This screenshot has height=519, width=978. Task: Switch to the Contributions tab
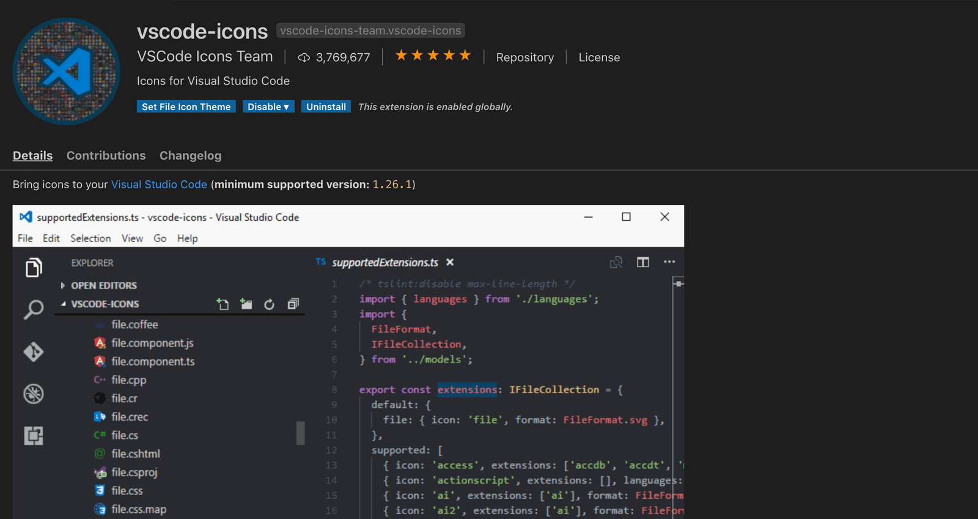106,155
